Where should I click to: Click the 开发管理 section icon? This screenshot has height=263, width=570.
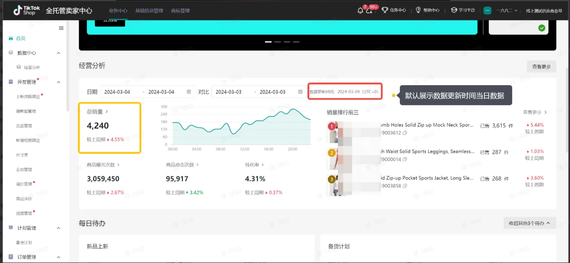point(10,82)
